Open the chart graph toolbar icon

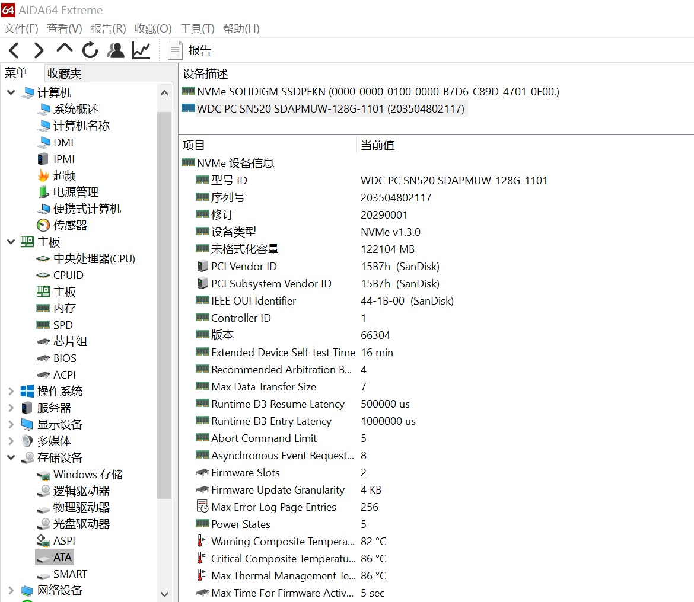point(141,50)
